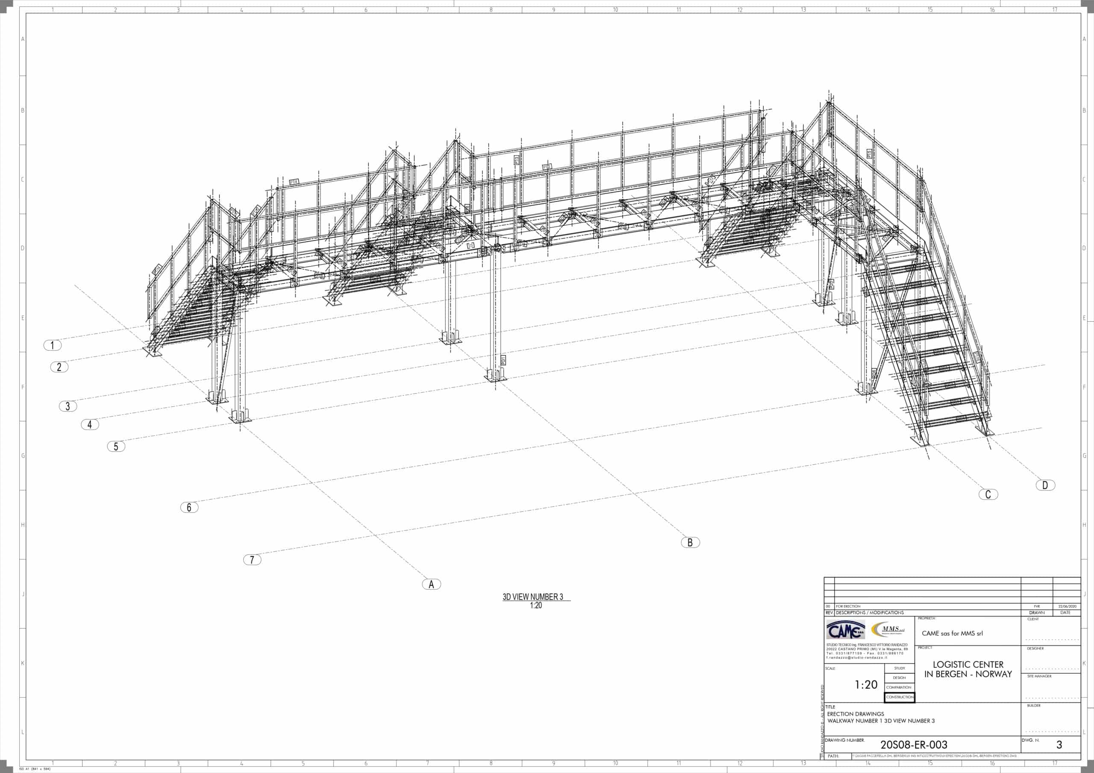Click grid axis bubble C
The image size is (1094, 773).
tap(988, 494)
